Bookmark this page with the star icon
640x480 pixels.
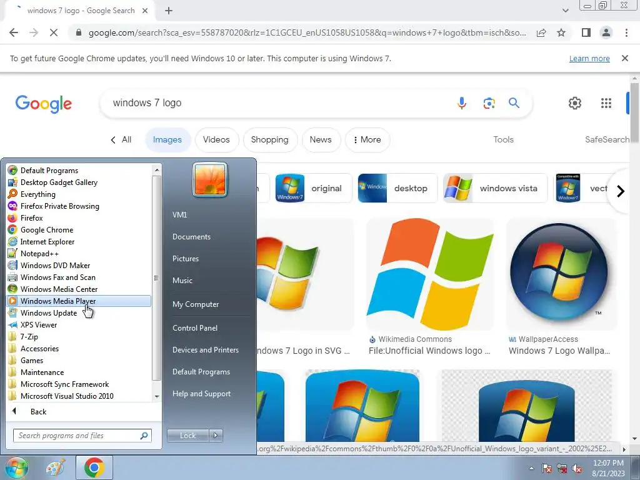click(561, 32)
